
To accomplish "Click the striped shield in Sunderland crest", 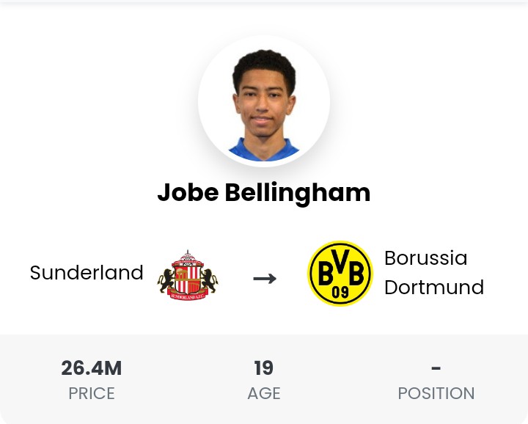I will 188,278.
